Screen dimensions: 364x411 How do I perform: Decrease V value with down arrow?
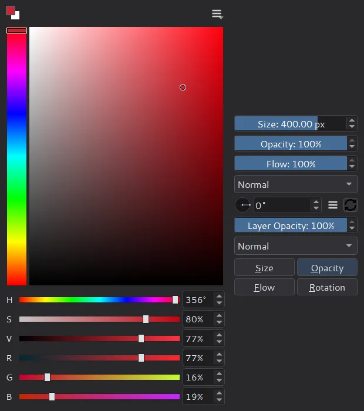click(219, 342)
